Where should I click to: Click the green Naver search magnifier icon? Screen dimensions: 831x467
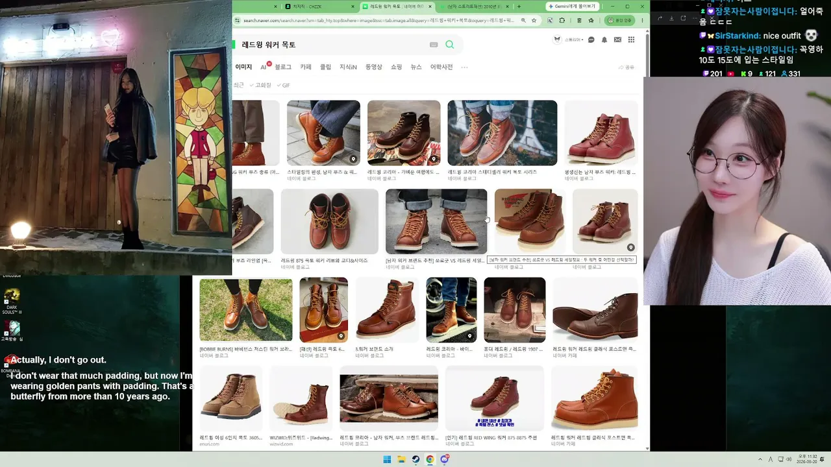450,44
